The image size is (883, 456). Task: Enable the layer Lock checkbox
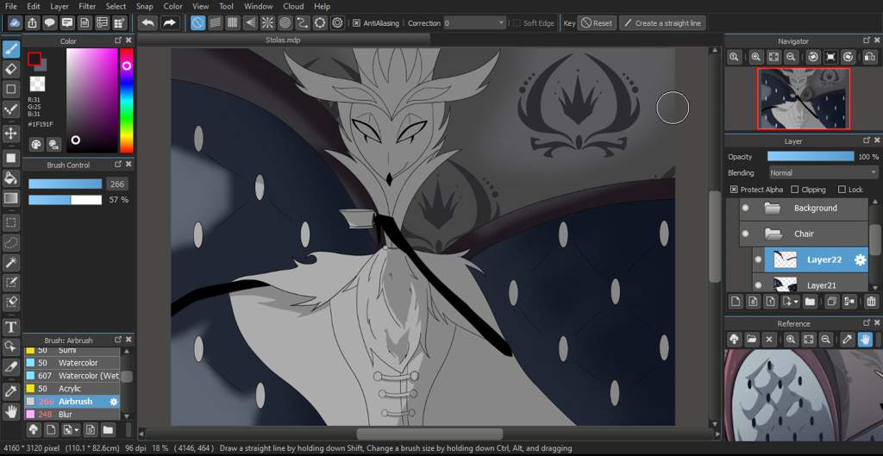pyautogui.click(x=842, y=190)
